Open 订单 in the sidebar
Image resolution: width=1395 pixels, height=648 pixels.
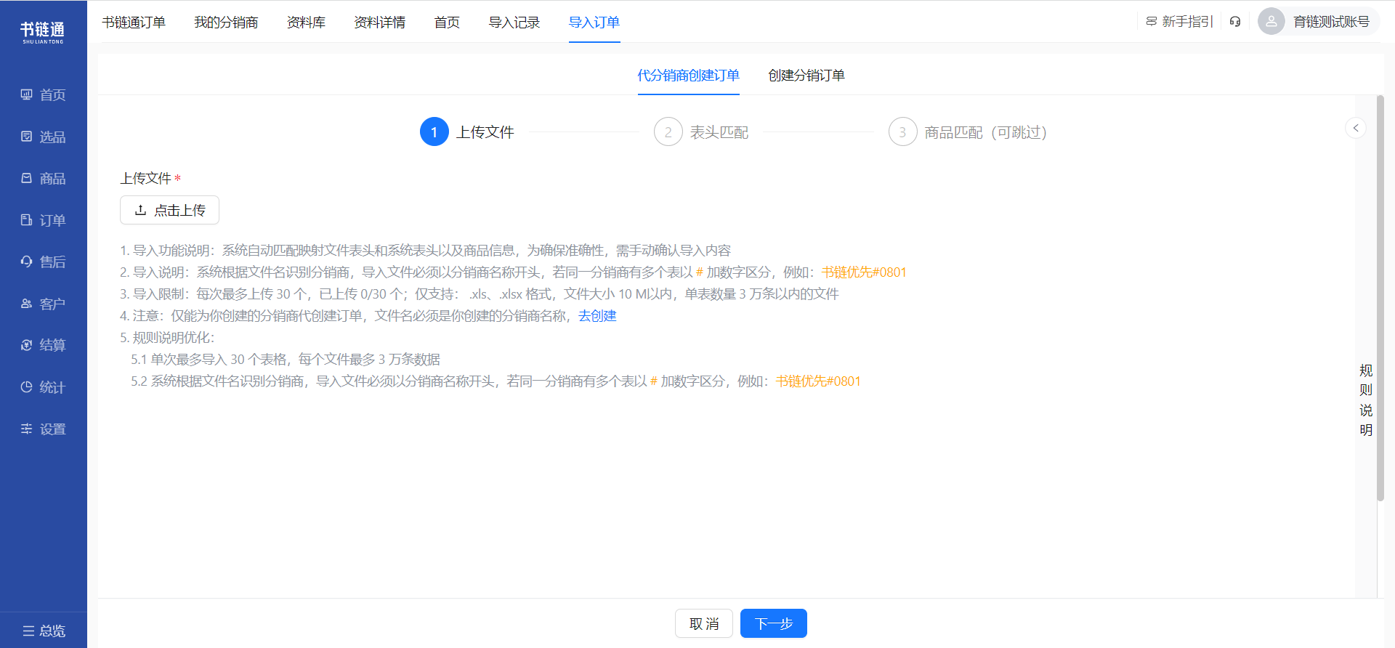pyautogui.click(x=44, y=220)
